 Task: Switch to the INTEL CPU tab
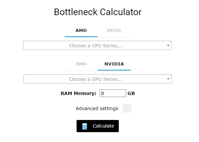point(114,31)
